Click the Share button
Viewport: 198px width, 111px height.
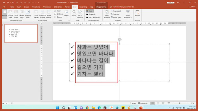192,7
